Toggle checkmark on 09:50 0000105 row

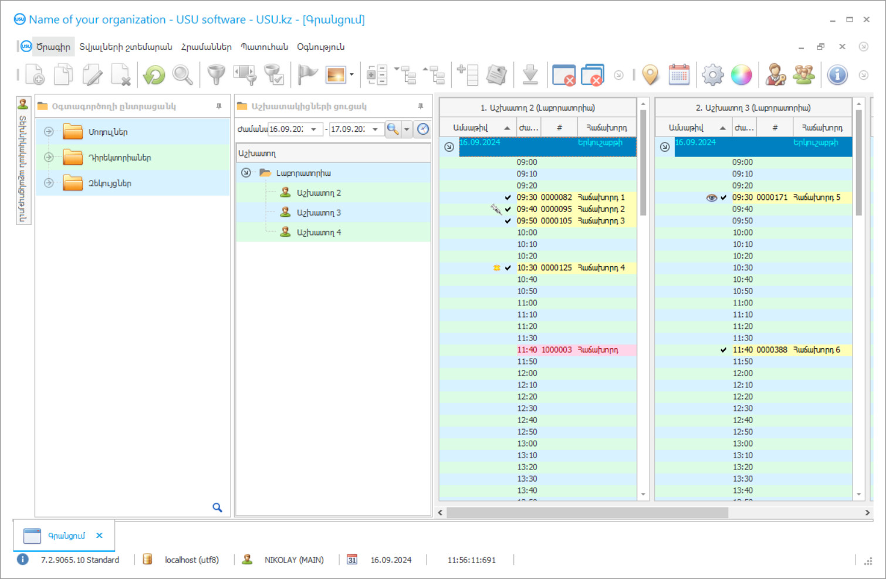[508, 221]
